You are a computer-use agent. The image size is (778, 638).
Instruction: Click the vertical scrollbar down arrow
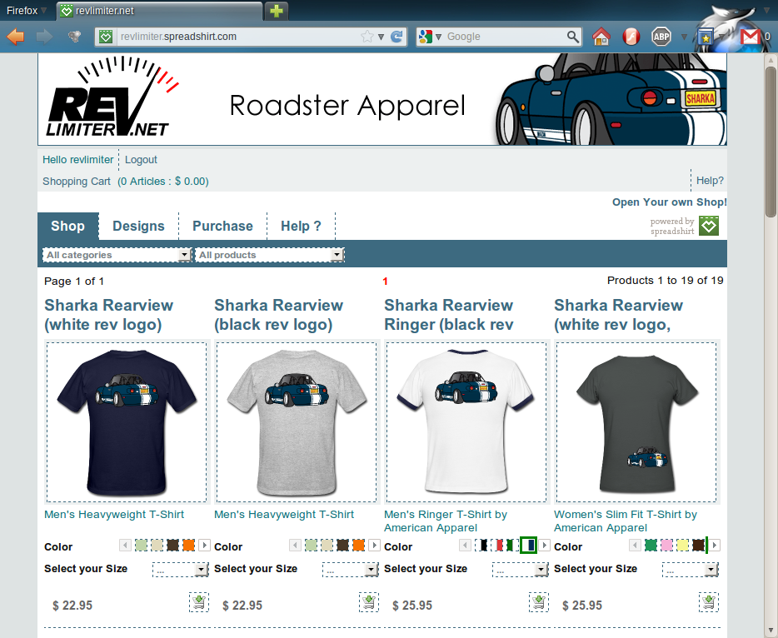pyautogui.click(x=771, y=631)
